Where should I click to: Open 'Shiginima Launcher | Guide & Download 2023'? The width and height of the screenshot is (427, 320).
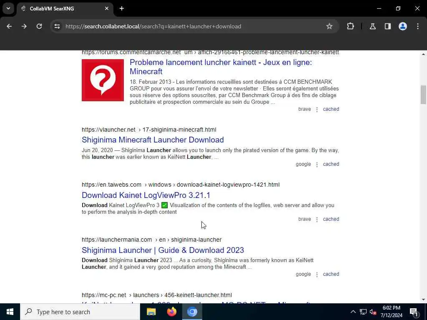[x=163, y=250]
